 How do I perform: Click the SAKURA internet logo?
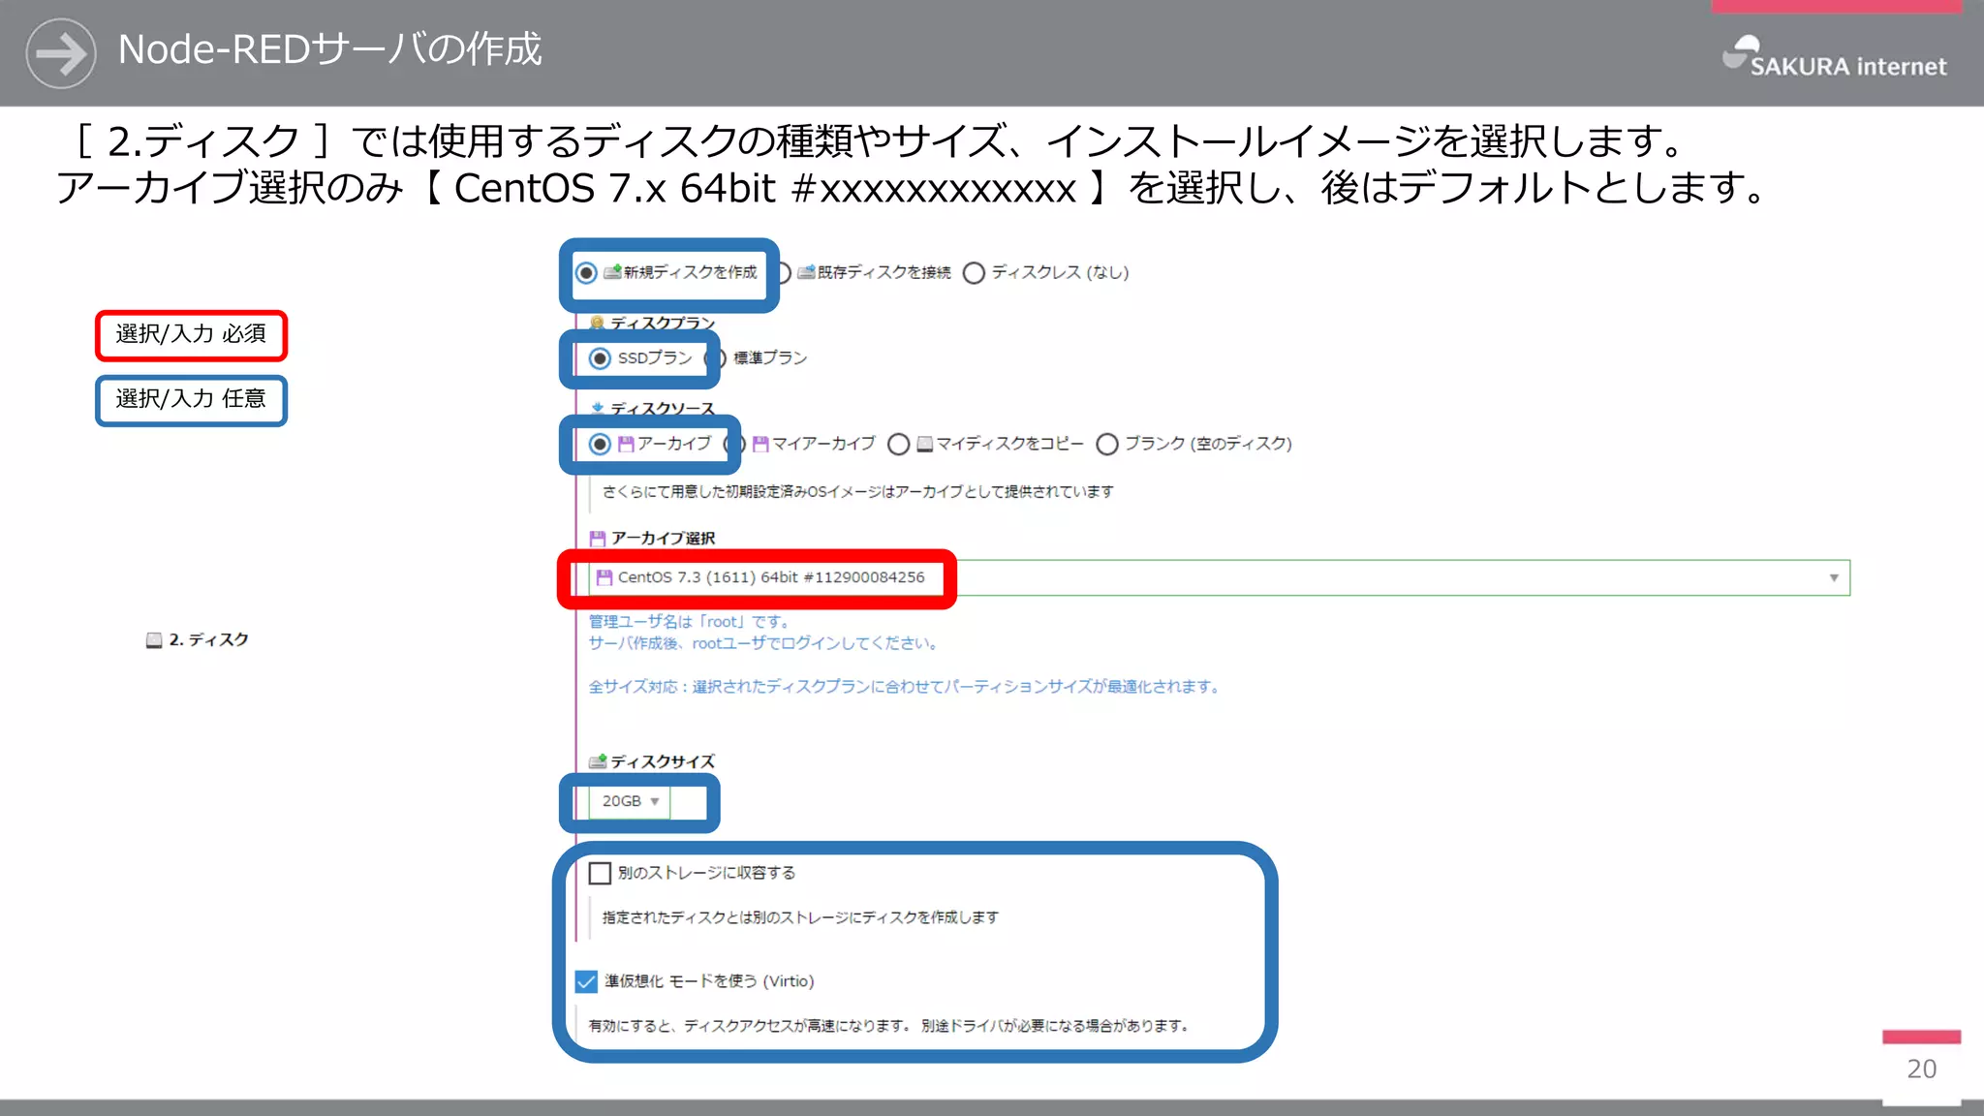[x=1834, y=57]
